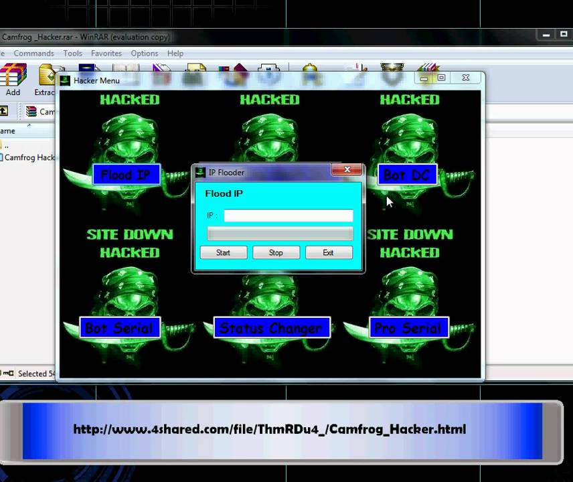
Task: Focus the IP address input field
Action: pos(289,216)
